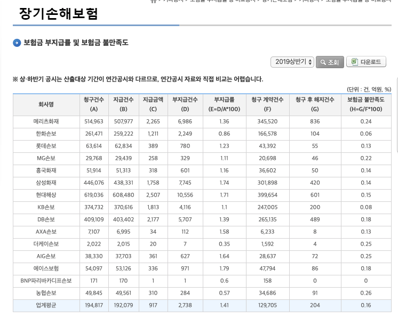Click 흥국화재 payment amount 318

coord(153,170)
